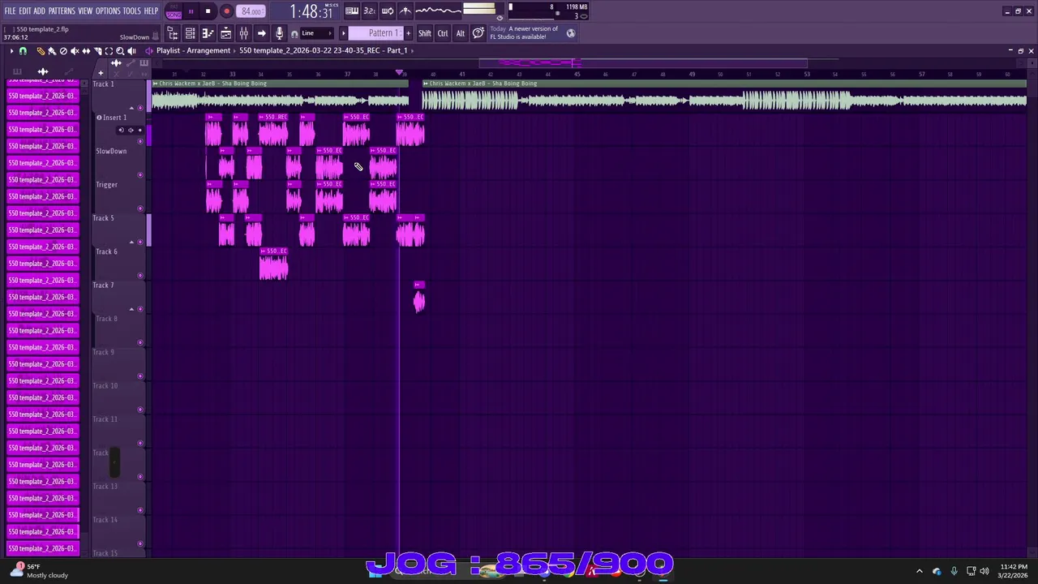Click the microphone recording icon in toolbar
The image size is (1038, 584).
click(279, 33)
